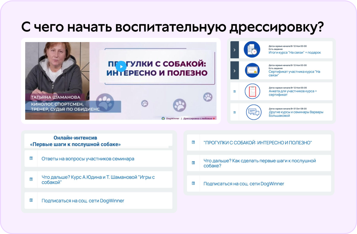Click the icon beside "ПРОГУЛКИ С СОБАКОЙ" entry
357x234 pixels.
(194, 142)
